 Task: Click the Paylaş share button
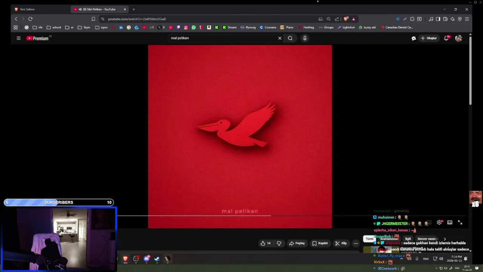[297, 243]
